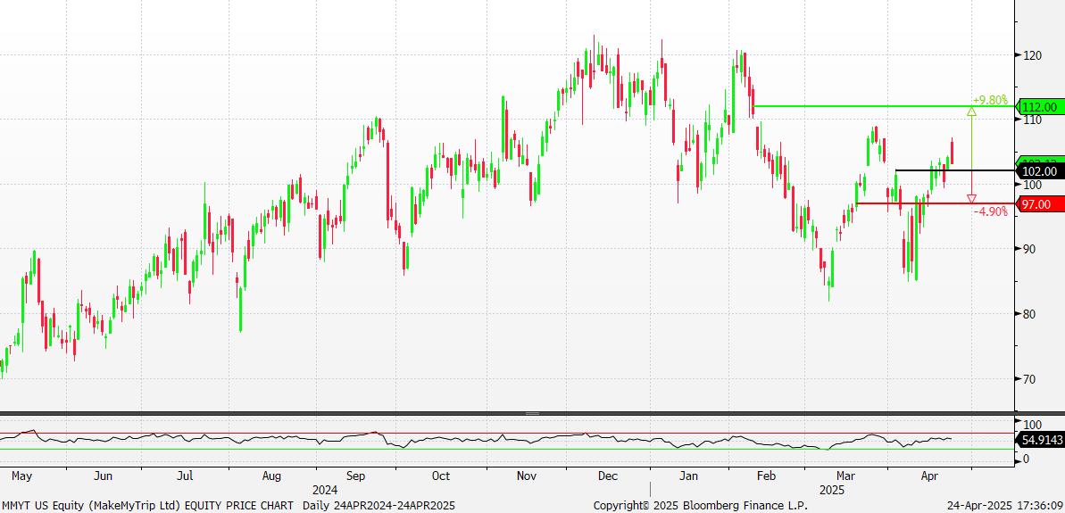Click the +9.80% upside label
Image resolution: width=1065 pixels, height=513 pixels.
[989, 100]
